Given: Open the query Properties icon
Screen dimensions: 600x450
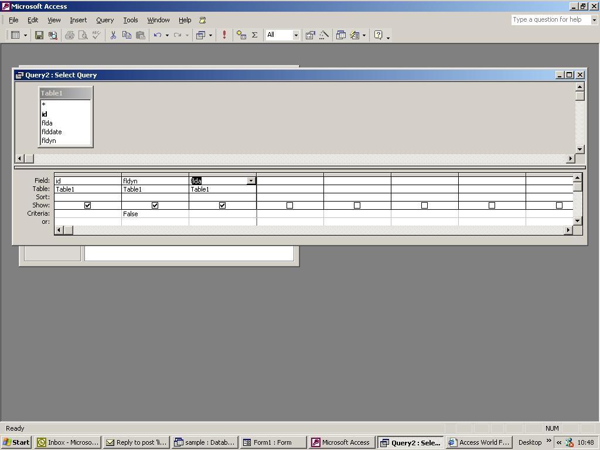Looking at the screenshot, I should (310, 35).
